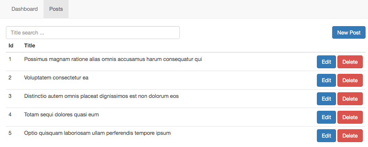368x147 pixels.
Task: Edit post 3 Distinctio autem omnis
Action: [326, 99]
